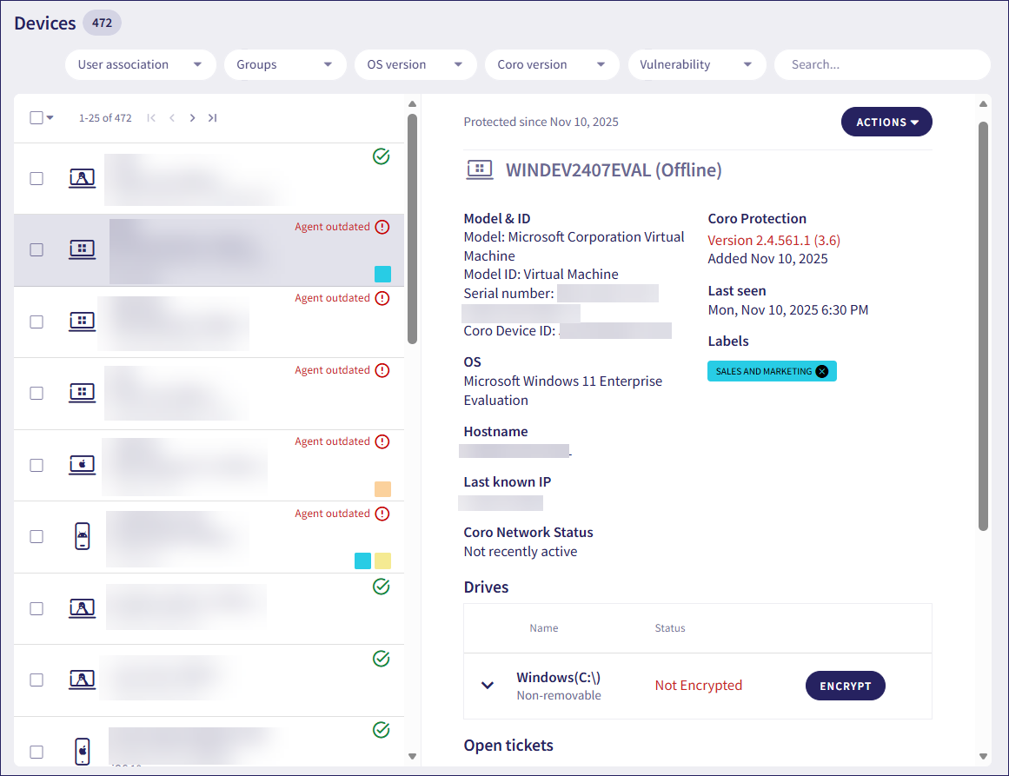Screen dimensions: 1009x776
Task: Click the yellow label swatch on Android device
Action: tap(382, 560)
